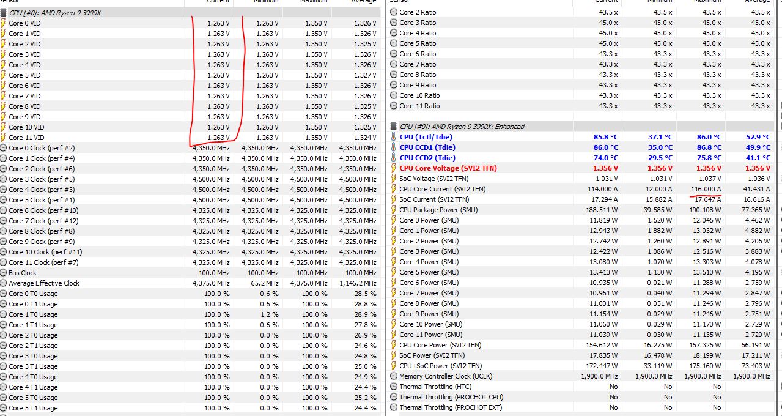Click the lightning icon beside SoC Voltage (SVI2 TFN)
The height and width of the screenshot is (416, 782).
pyautogui.click(x=394, y=179)
